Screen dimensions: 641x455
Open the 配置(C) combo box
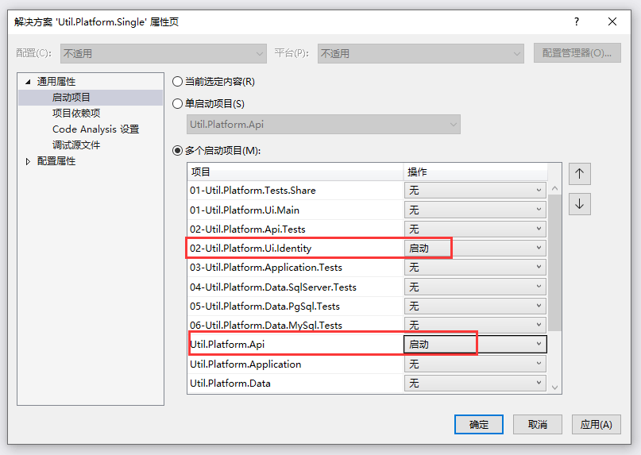pos(164,53)
